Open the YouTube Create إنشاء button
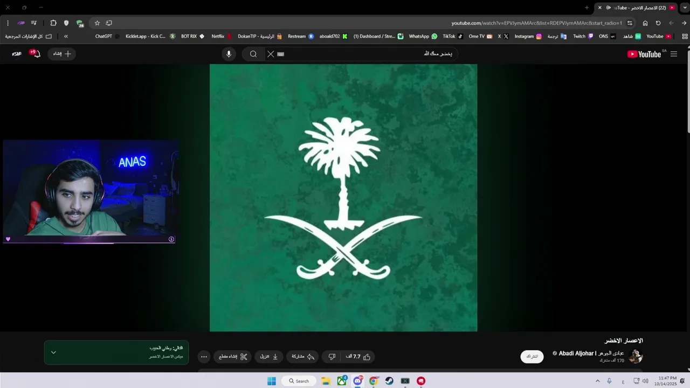The width and height of the screenshot is (690, 388). click(62, 54)
